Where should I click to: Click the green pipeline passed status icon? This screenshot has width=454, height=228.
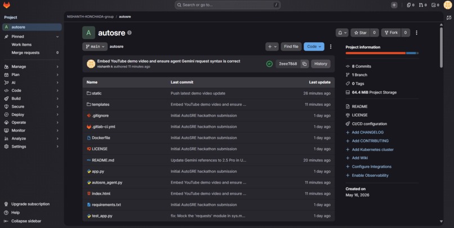[269, 64]
